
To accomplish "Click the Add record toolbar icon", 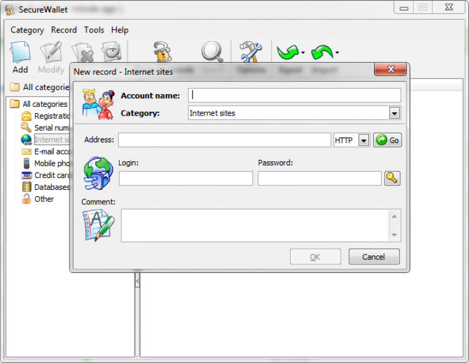I will [20, 52].
